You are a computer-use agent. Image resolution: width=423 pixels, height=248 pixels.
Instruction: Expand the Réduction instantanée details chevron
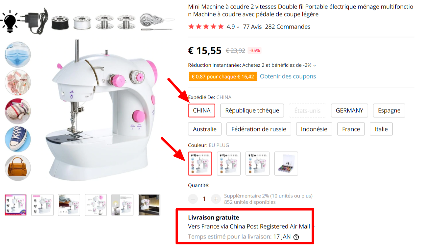(x=315, y=65)
